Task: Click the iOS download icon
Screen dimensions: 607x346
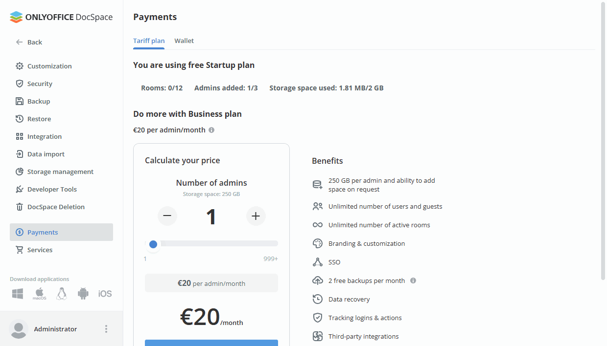Action: [105, 293]
